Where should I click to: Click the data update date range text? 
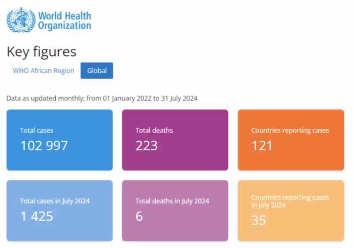point(102,98)
